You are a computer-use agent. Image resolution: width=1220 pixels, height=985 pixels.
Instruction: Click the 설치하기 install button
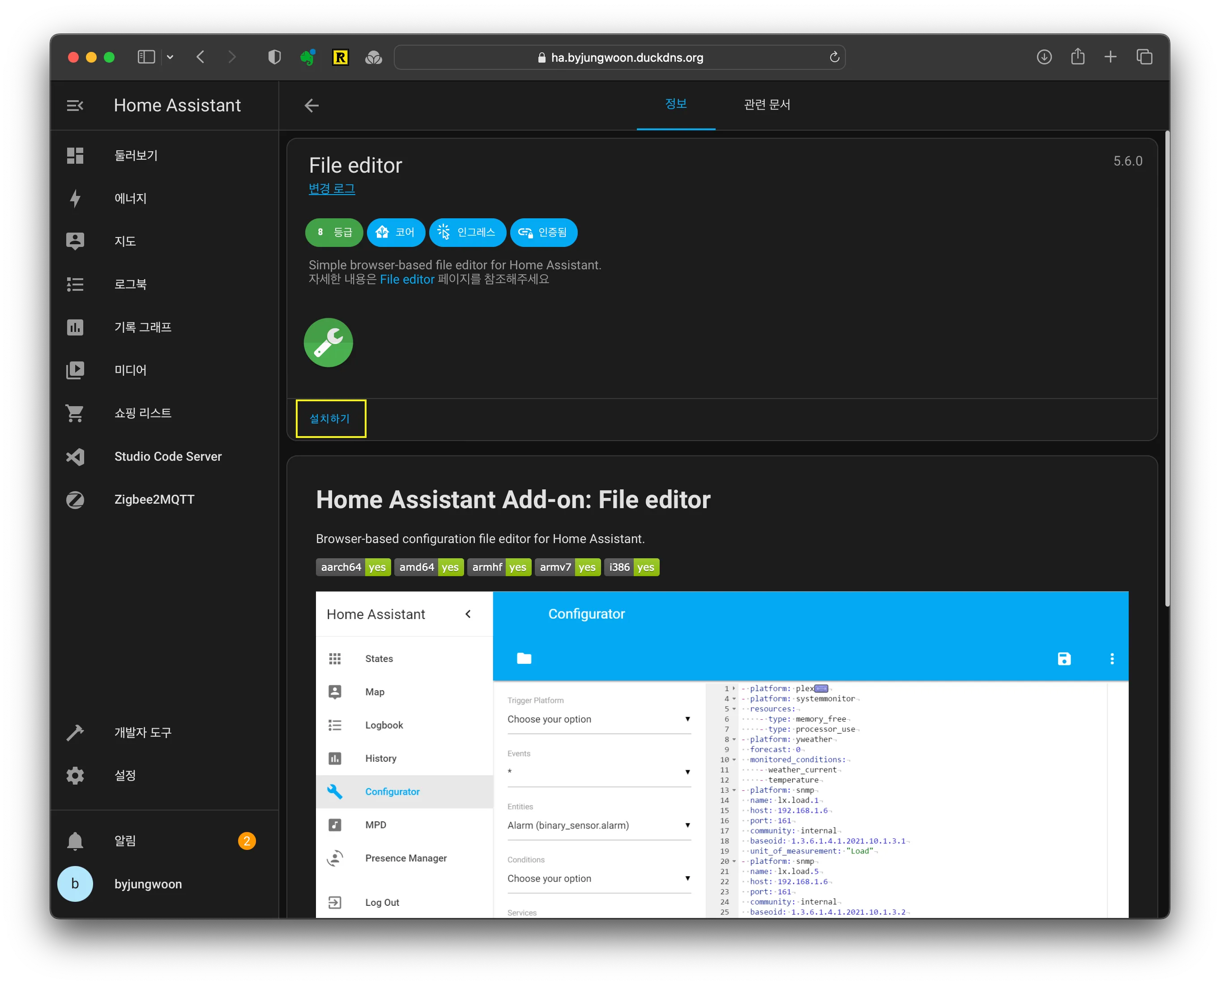tap(330, 419)
